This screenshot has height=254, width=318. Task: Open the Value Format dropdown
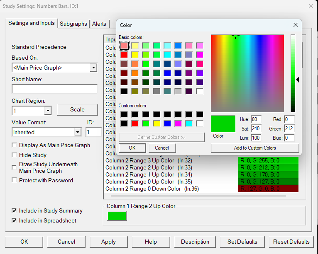(77, 132)
